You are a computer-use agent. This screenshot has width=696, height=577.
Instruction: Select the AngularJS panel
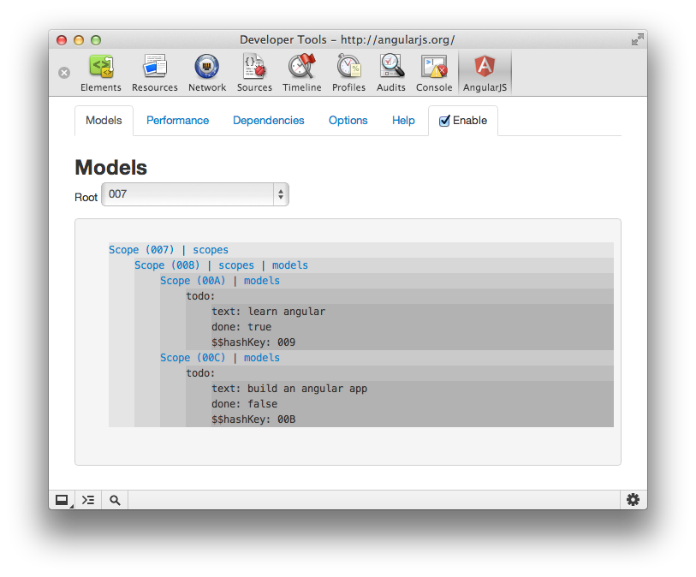pyautogui.click(x=485, y=73)
